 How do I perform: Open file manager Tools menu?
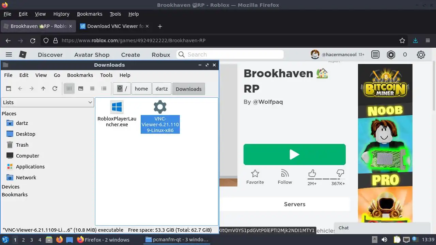(106, 75)
